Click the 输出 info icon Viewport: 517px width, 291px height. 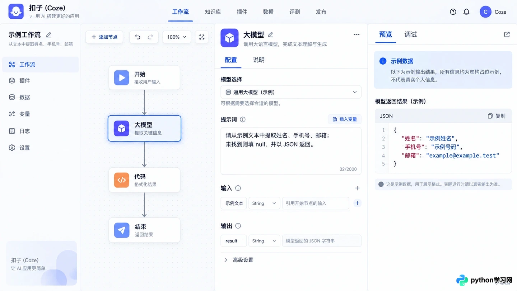tap(238, 226)
